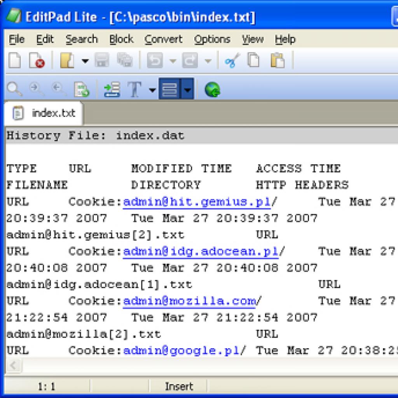Open the Redo dropdown arrow

(208, 61)
